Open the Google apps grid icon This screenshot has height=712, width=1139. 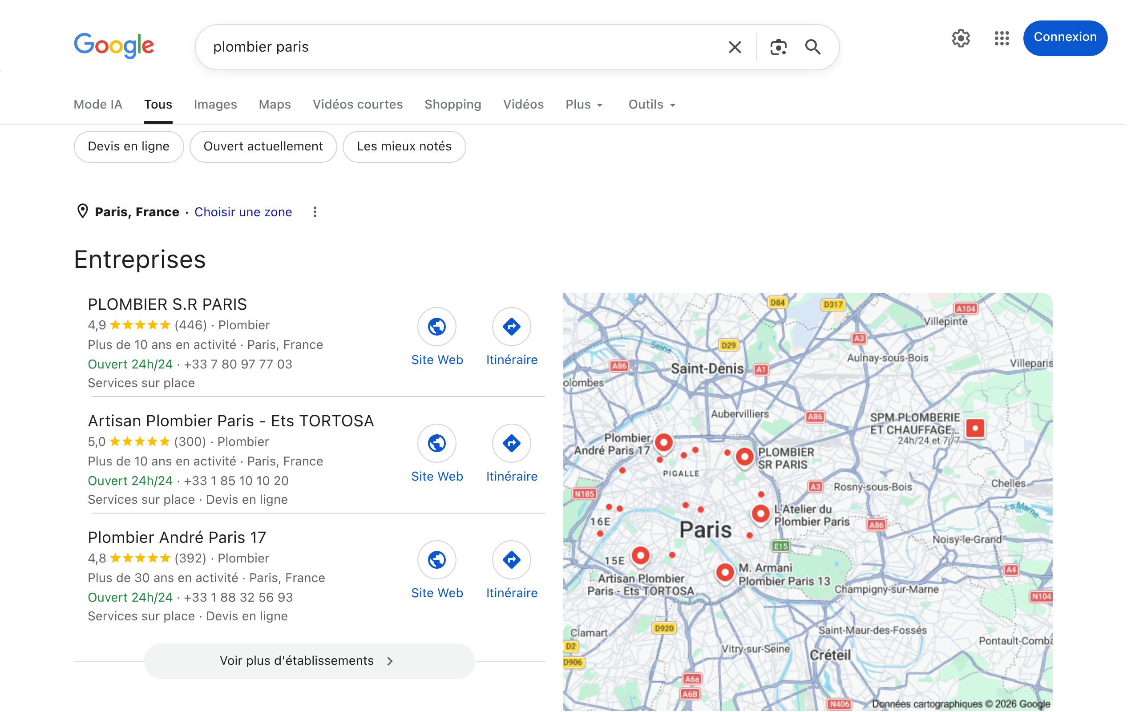(x=1002, y=39)
